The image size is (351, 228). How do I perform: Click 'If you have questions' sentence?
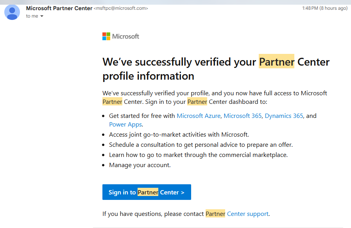click(x=186, y=214)
